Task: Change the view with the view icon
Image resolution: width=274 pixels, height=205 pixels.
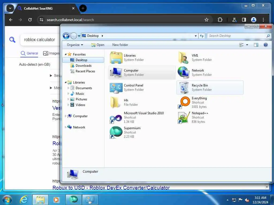Action: pos(241,45)
